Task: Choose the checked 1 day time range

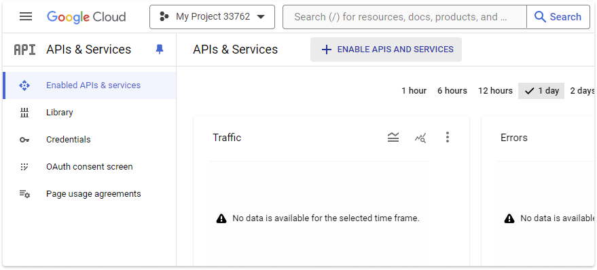Action: click(x=541, y=91)
